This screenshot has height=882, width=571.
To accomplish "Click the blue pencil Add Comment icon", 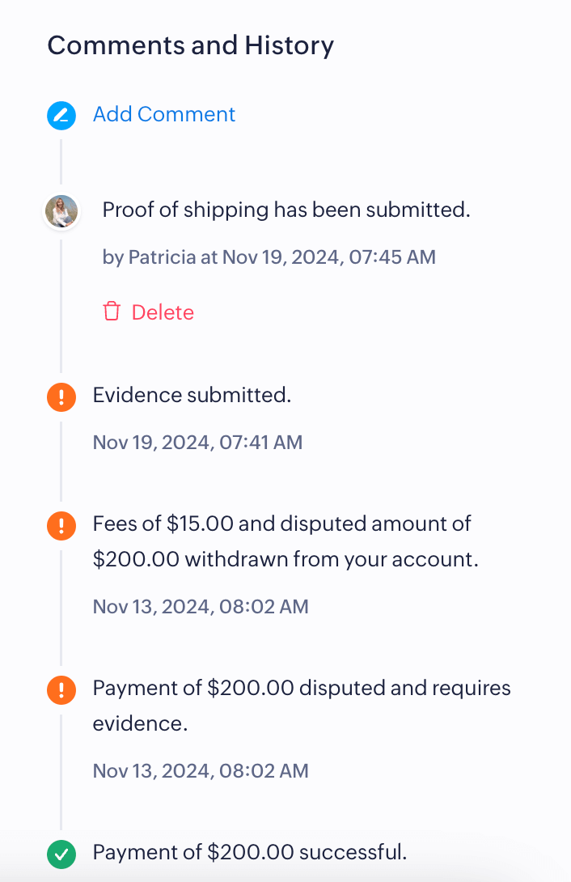I will (x=61, y=116).
